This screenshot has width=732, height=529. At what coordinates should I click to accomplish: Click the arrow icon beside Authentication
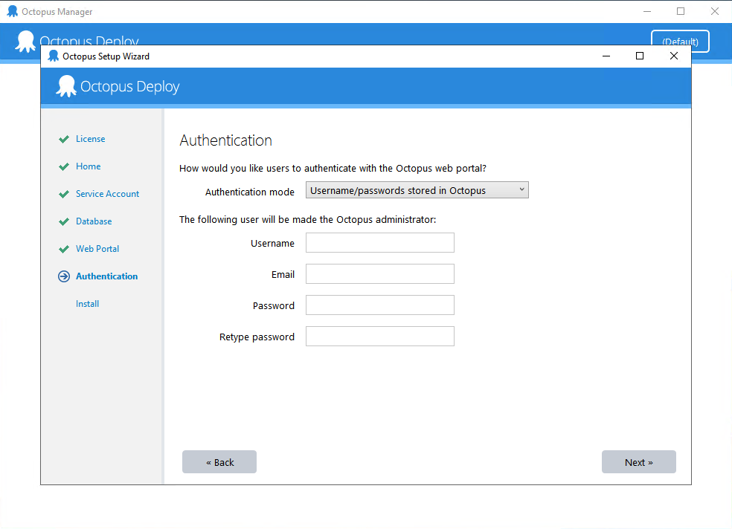point(64,276)
